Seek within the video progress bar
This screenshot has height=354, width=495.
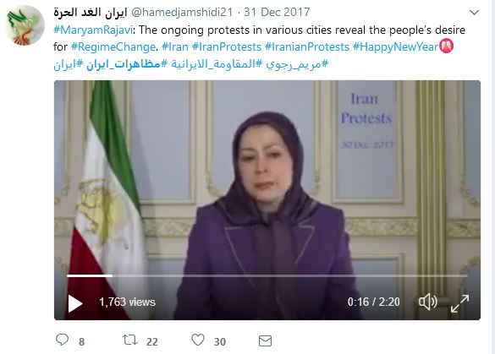pos(267,275)
